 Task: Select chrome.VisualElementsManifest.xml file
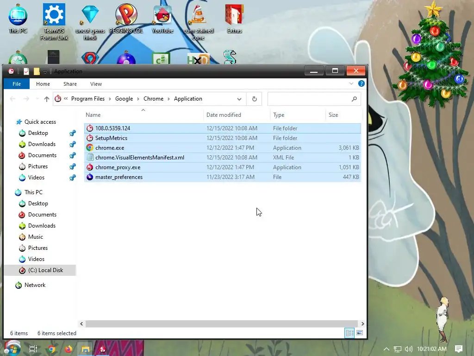click(223, 158)
